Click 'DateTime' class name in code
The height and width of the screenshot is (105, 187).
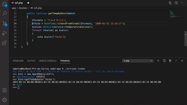coord(50,23)
